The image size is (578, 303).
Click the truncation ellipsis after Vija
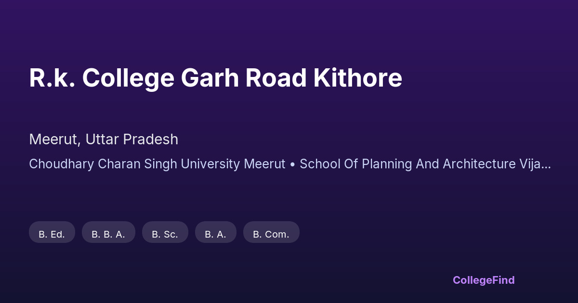[x=546, y=165]
